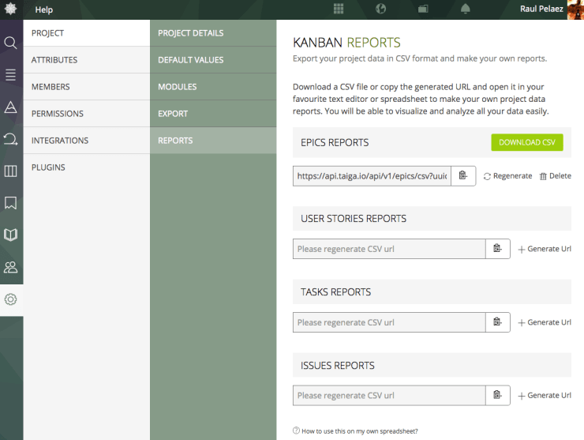
Task: Click the Search magnifier icon in sidebar
Action: [x=11, y=43]
